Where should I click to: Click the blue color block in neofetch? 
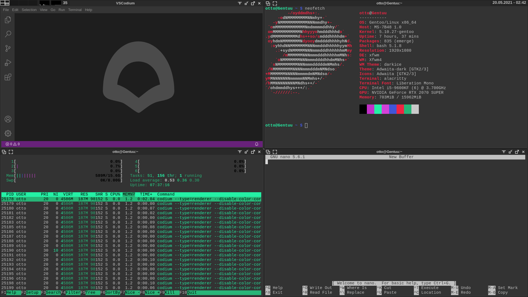pos(393,109)
